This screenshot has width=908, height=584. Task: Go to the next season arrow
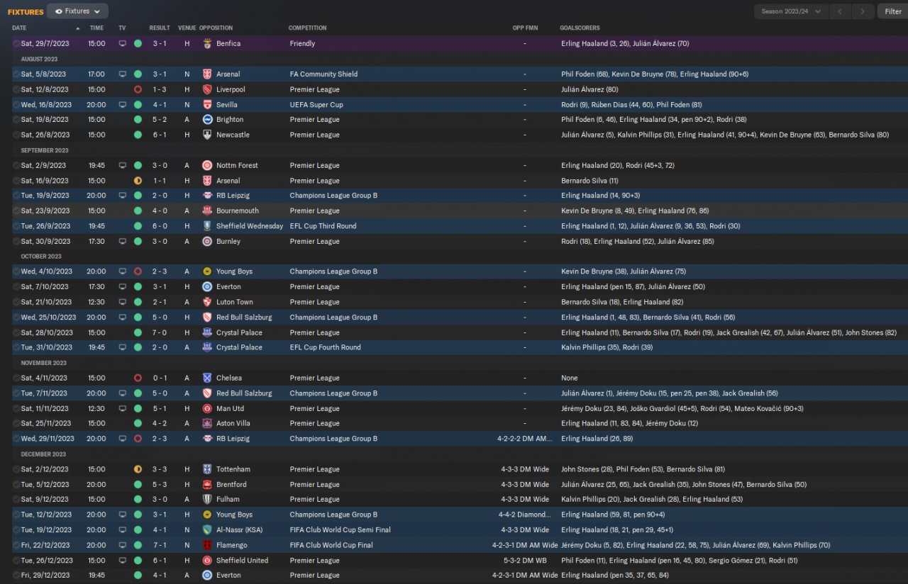pos(863,11)
